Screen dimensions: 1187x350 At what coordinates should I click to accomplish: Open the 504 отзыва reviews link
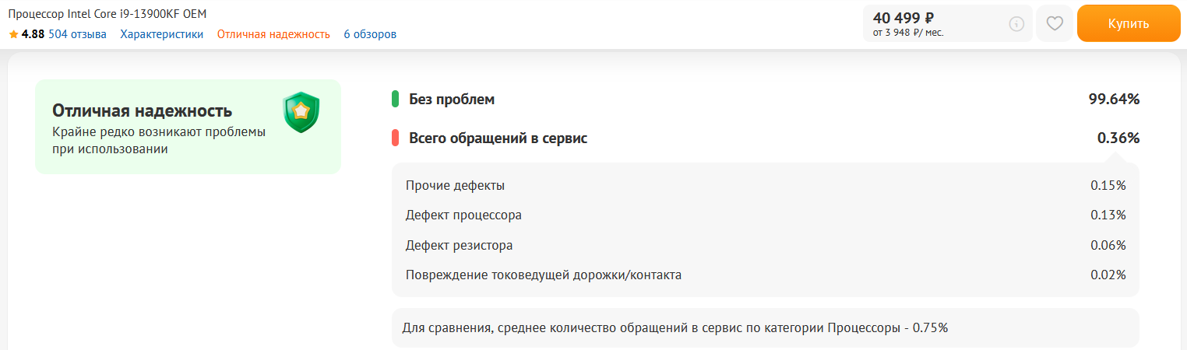77,34
